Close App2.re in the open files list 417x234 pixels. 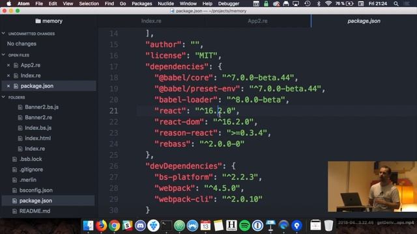click(x=8, y=65)
